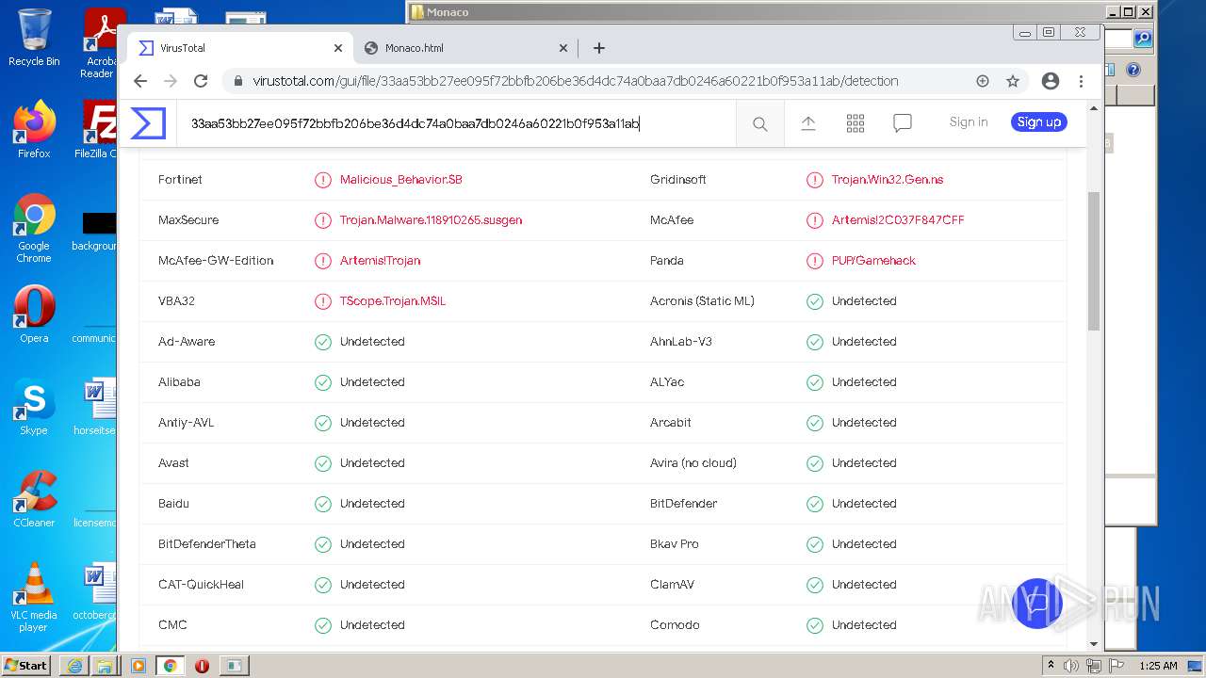
Task: Open Google Chrome desktop icon
Action: pyautogui.click(x=34, y=229)
